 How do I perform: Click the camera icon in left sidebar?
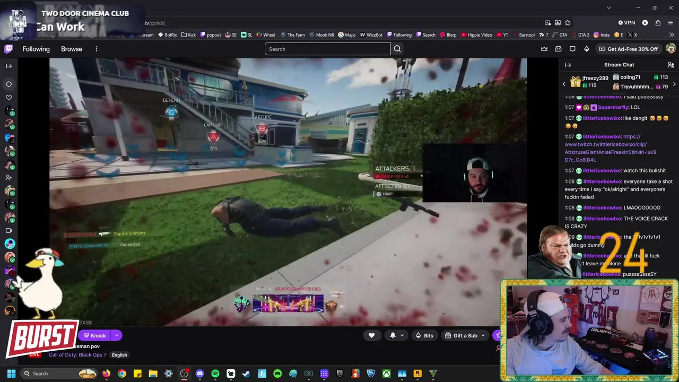point(9,231)
